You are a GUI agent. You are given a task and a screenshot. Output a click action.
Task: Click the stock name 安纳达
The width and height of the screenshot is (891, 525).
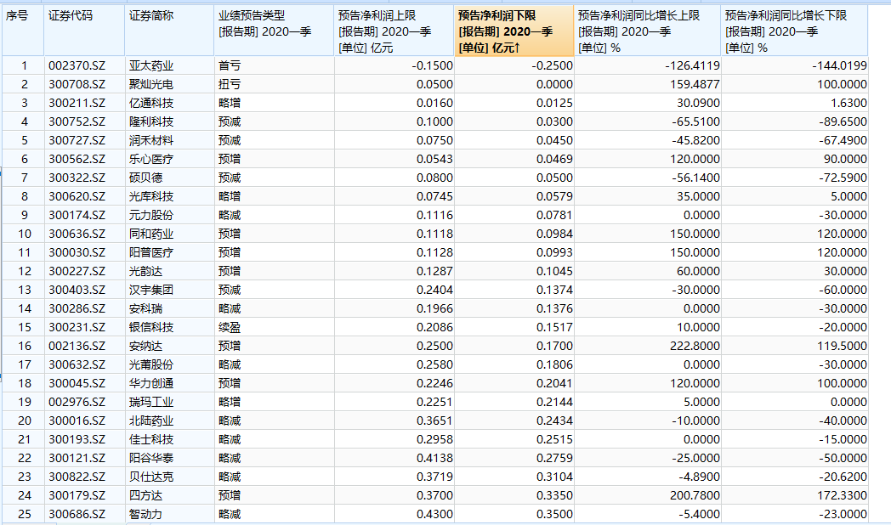pos(146,347)
